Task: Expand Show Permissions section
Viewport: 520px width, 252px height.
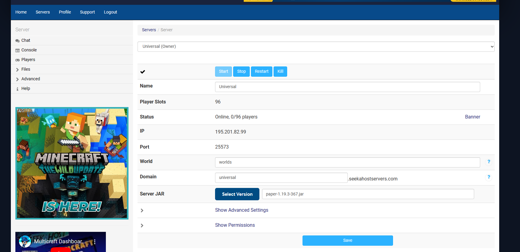Action: [235, 225]
